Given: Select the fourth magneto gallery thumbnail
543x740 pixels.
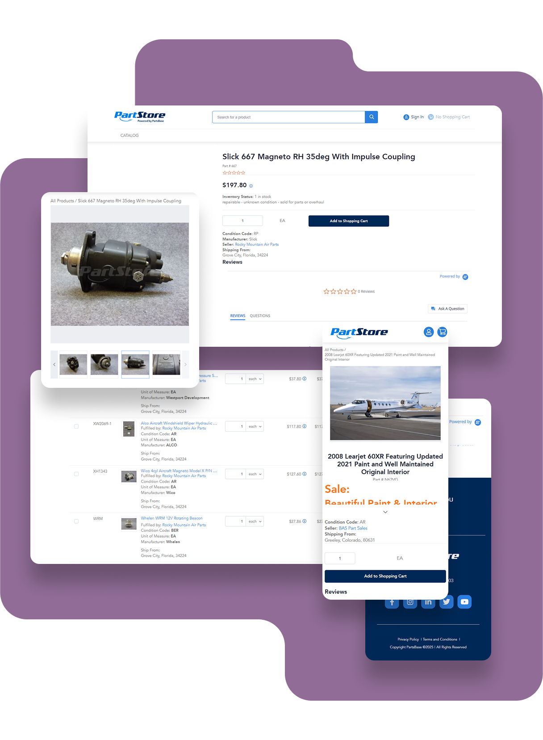Looking at the screenshot, I should click(167, 365).
